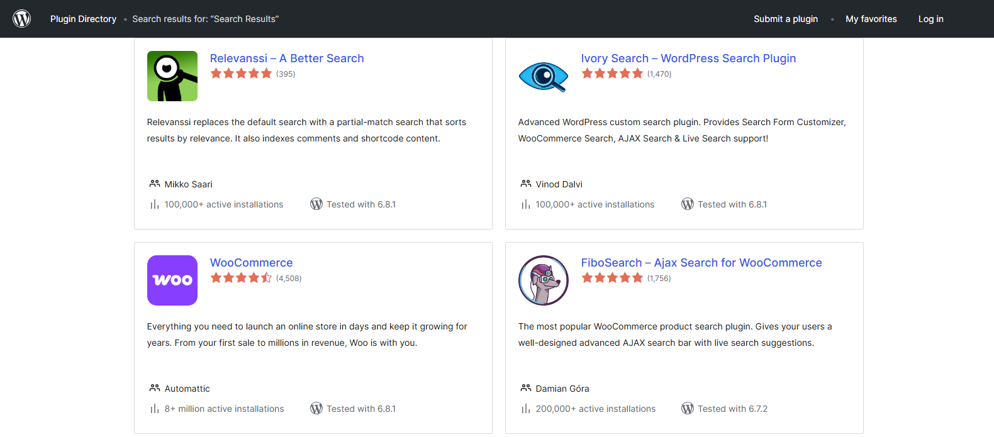Viewport: 994px width, 437px height.
Task: Open My favorites page
Action: point(871,19)
